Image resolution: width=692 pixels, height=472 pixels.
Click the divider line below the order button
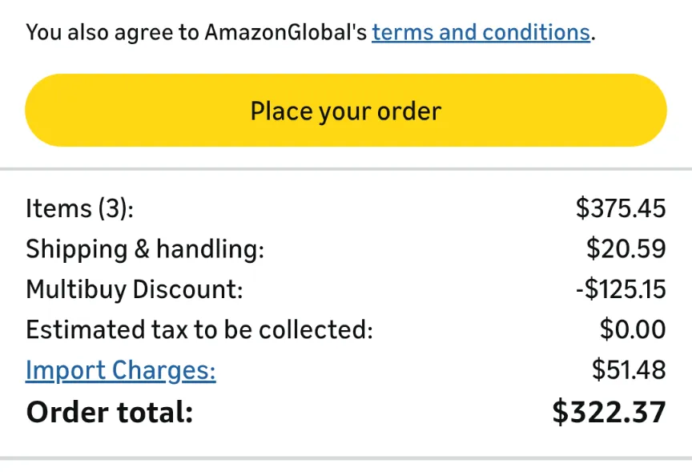[346, 169]
